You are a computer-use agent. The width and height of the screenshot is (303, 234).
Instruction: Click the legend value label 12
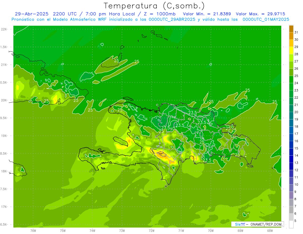pyautogui.click(x=296, y=170)
